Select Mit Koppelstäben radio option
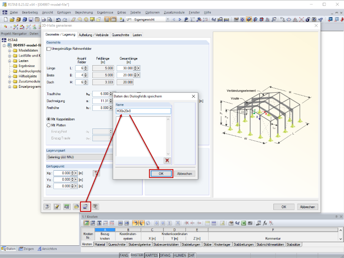The width and height of the screenshot is (344, 258). (x=48, y=119)
